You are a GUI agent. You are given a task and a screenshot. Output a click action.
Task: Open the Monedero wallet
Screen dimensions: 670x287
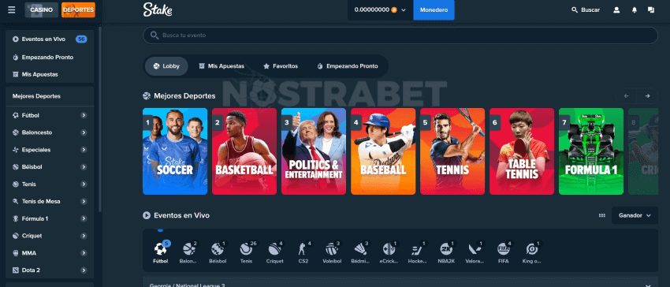[x=434, y=9]
